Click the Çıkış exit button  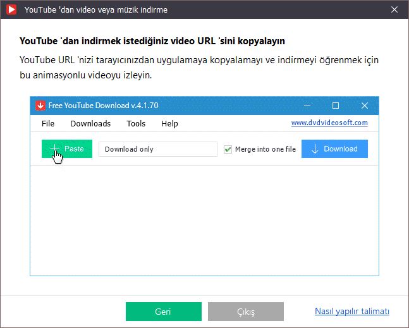(246, 312)
